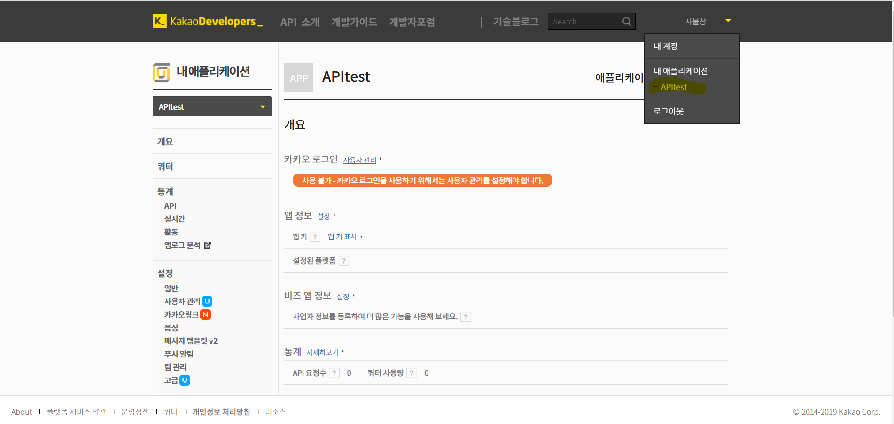Screen dimensions: 894x424
Task: Click the KakaoDevelopers logo
Action: tap(208, 21)
